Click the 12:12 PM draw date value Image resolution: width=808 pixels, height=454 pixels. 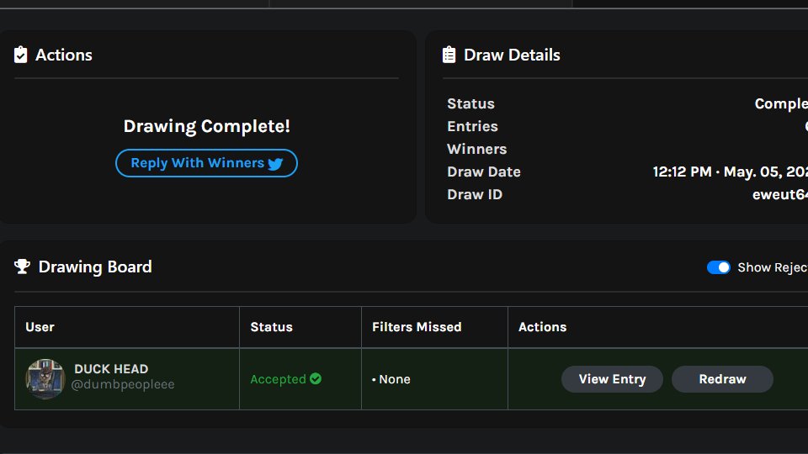[731, 172]
